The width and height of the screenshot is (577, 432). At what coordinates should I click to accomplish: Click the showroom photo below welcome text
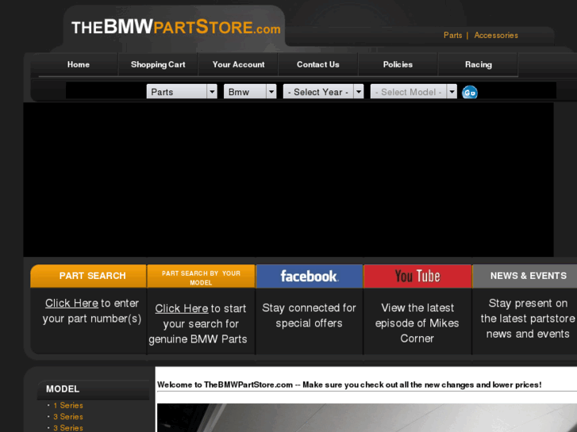coord(367,418)
